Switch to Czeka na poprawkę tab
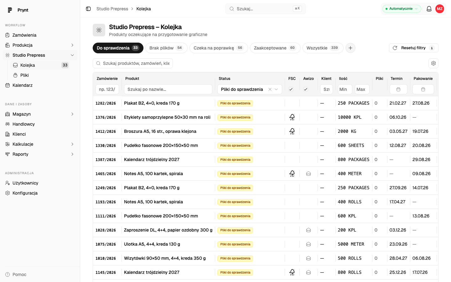 click(219, 48)
